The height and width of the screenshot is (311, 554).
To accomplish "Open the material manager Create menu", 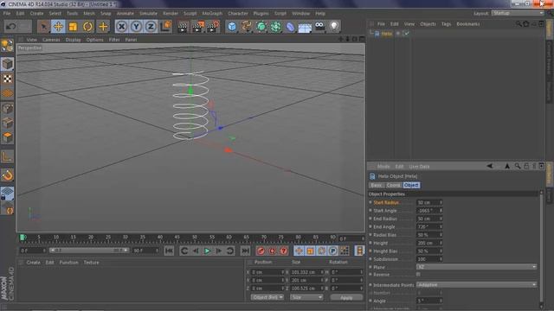I will (x=34, y=263).
